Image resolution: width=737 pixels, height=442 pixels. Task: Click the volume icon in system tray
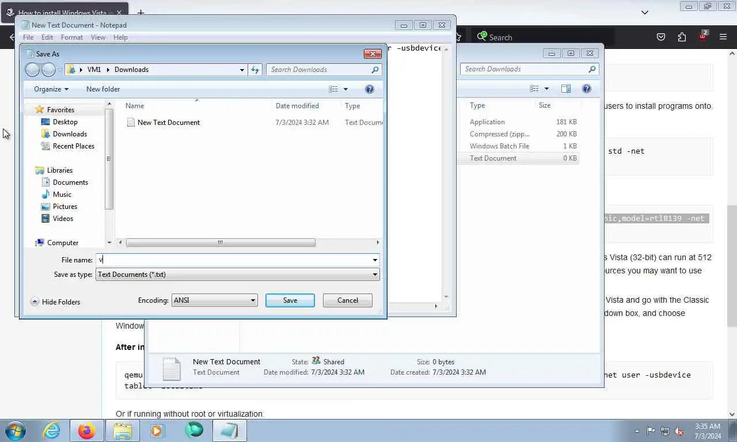coord(679,431)
